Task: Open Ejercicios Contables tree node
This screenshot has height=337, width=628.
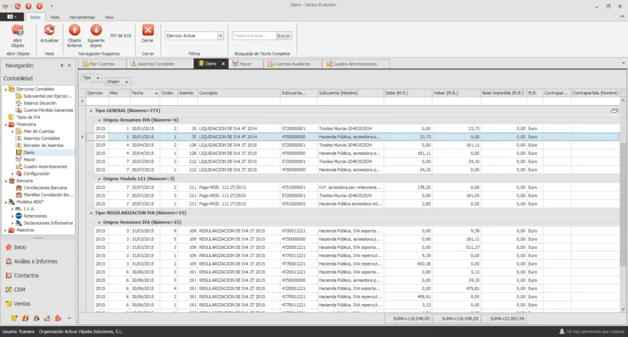Action: pos(35,89)
